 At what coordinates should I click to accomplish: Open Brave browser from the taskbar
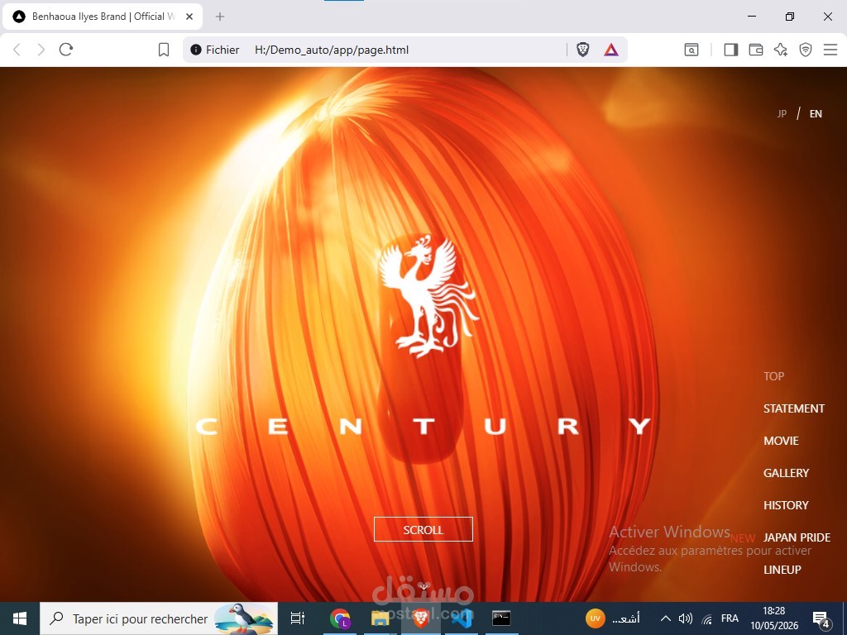[x=421, y=618]
